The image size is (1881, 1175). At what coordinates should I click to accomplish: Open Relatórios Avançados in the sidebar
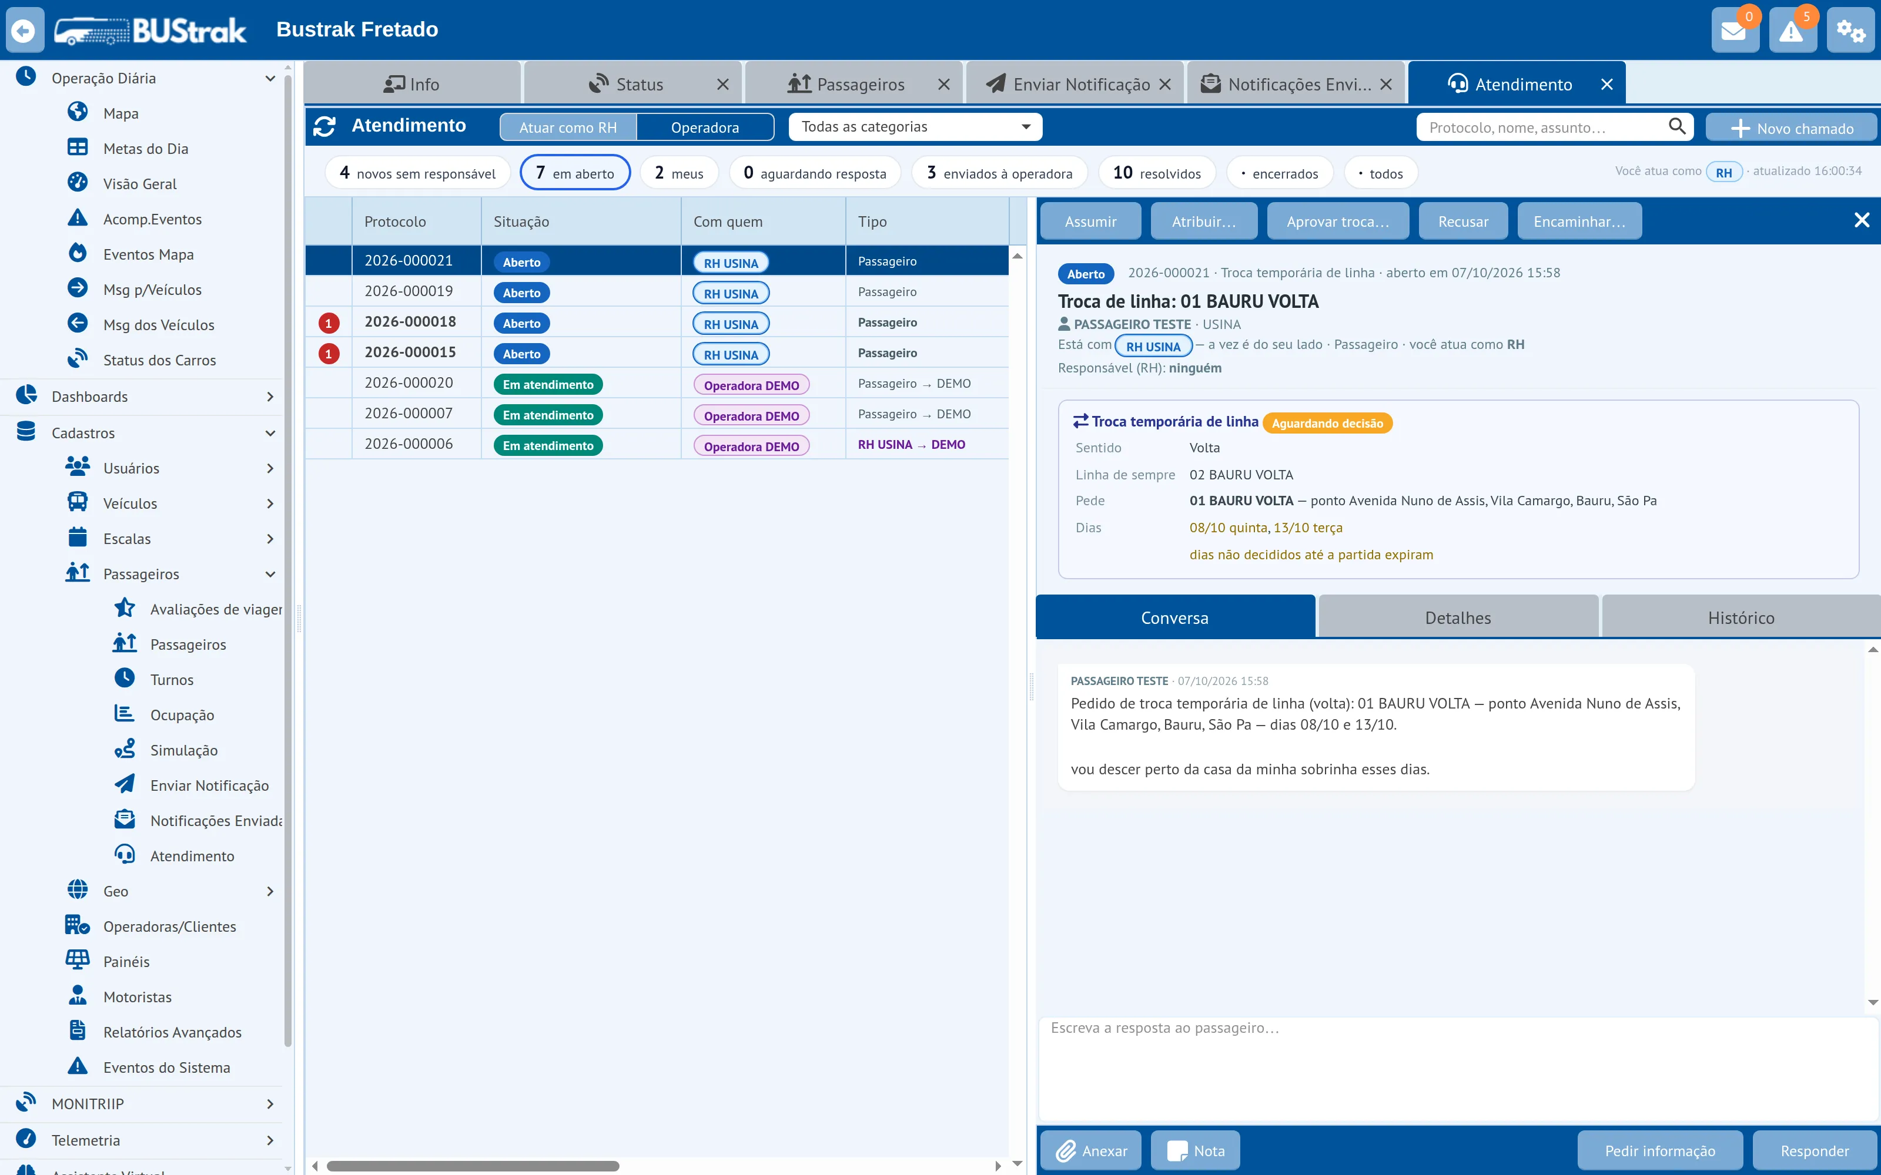[172, 1032]
